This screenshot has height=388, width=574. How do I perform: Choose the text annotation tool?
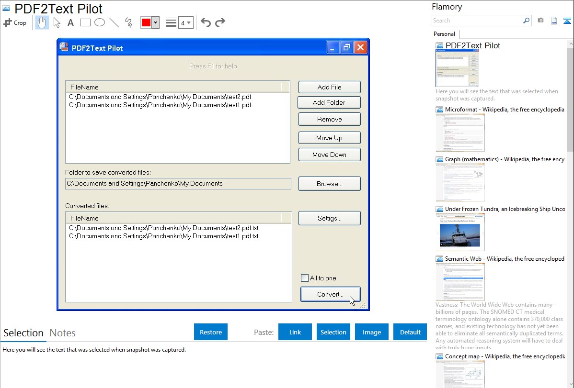[x=70, y=22]
